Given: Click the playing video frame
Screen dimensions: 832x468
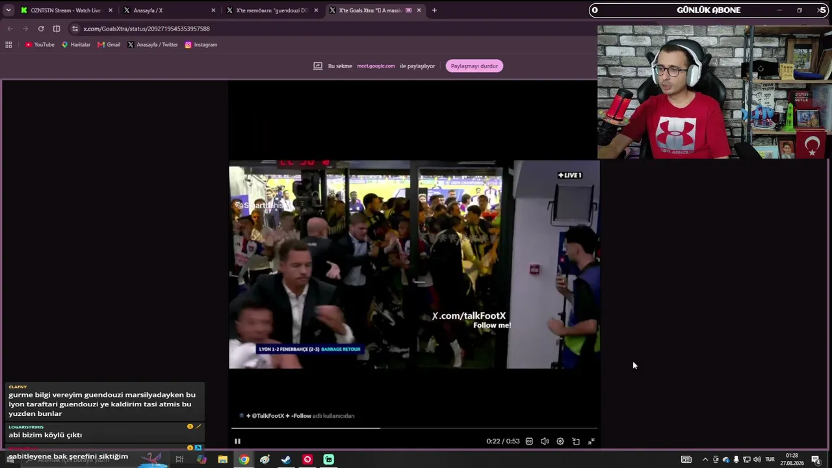Looking at the screenshot, I should (414, 265).
